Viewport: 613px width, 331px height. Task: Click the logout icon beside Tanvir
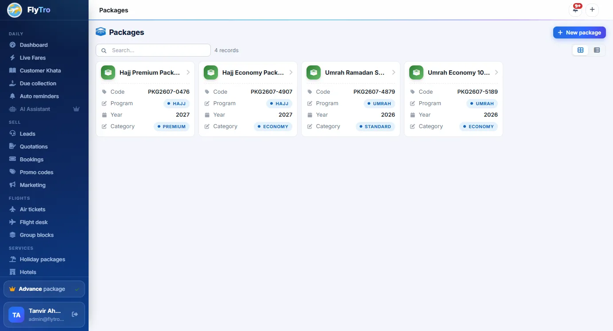[x=75, y=314]
